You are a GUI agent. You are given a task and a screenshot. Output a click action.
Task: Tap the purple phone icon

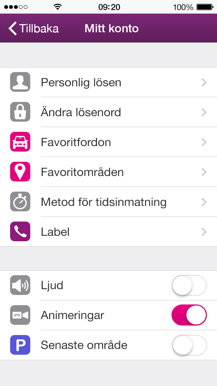coord(20,232)
